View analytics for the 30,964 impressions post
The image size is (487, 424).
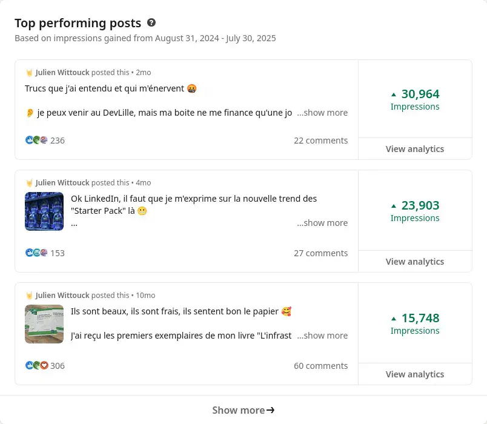(x=415, y=149)
